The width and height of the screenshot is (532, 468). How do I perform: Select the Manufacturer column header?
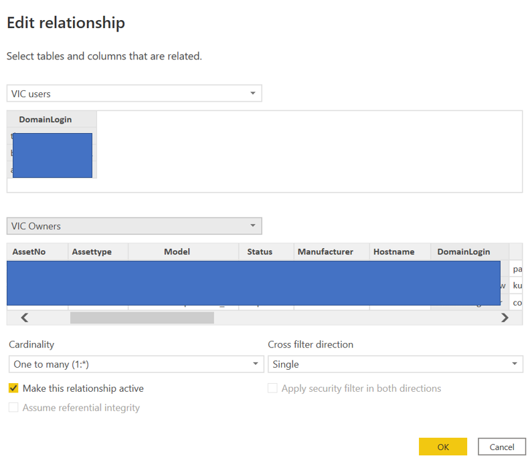[331, 252]
